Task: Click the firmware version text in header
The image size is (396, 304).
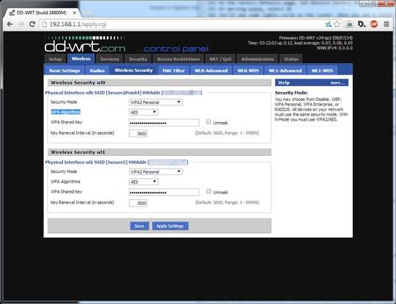Action: pos(316,38)
